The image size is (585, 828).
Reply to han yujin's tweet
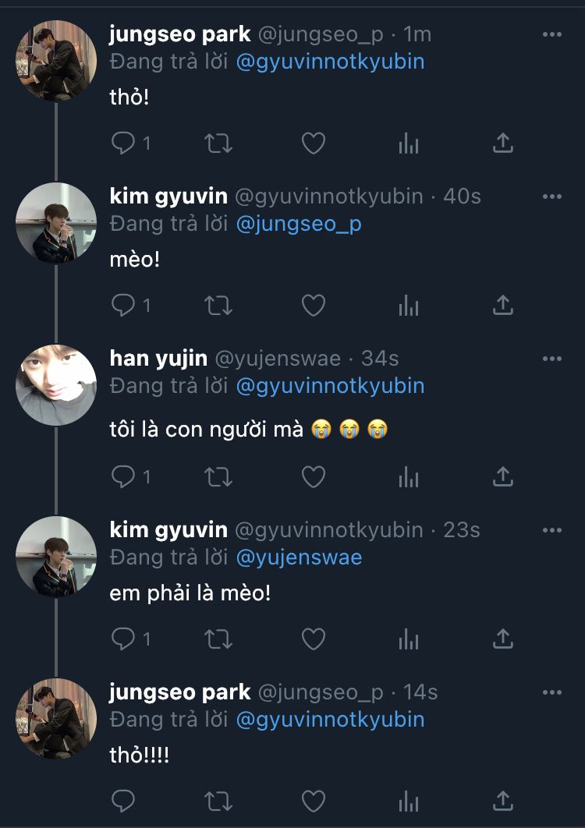123,476
